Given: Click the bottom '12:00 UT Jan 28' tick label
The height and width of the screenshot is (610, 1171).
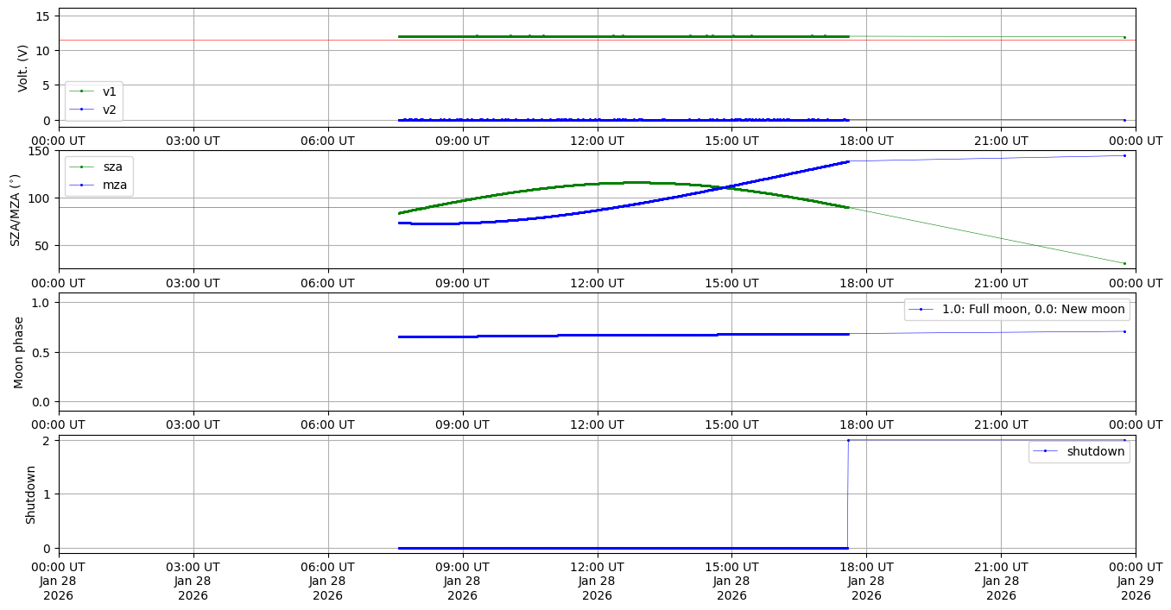Looking at the screenshot, I should [597, 582].
